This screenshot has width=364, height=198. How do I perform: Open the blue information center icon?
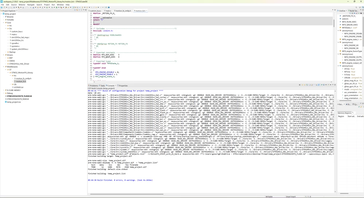point(109,7)
